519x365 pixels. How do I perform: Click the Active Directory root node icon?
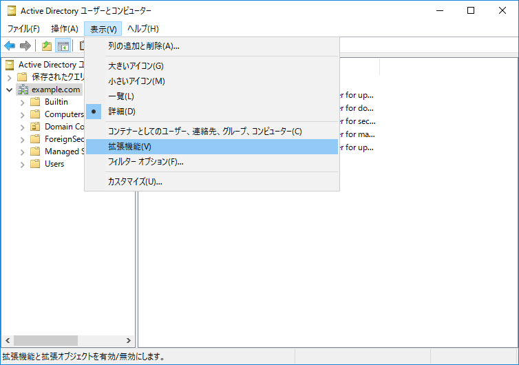[10, 65]
